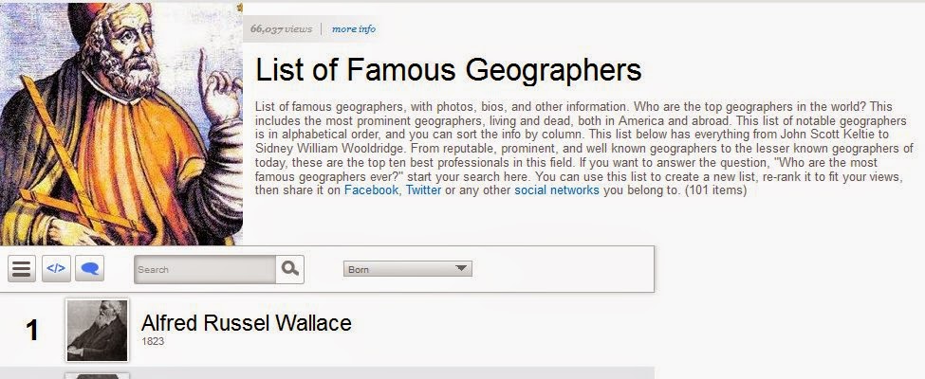Image resolution: width=925 pixels, height=379 pixels.
Task: Follow the Facebook link in description
Action: tap(371, 190)
